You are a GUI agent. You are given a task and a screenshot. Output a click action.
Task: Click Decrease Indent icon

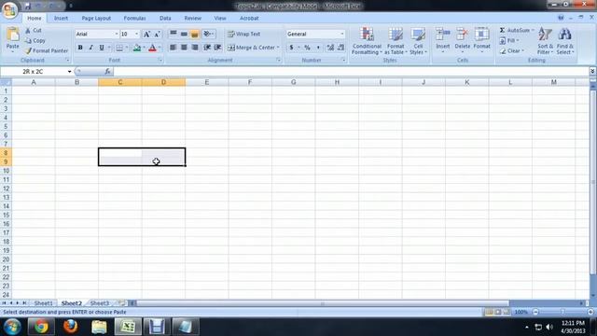click(x=207, y=48)
